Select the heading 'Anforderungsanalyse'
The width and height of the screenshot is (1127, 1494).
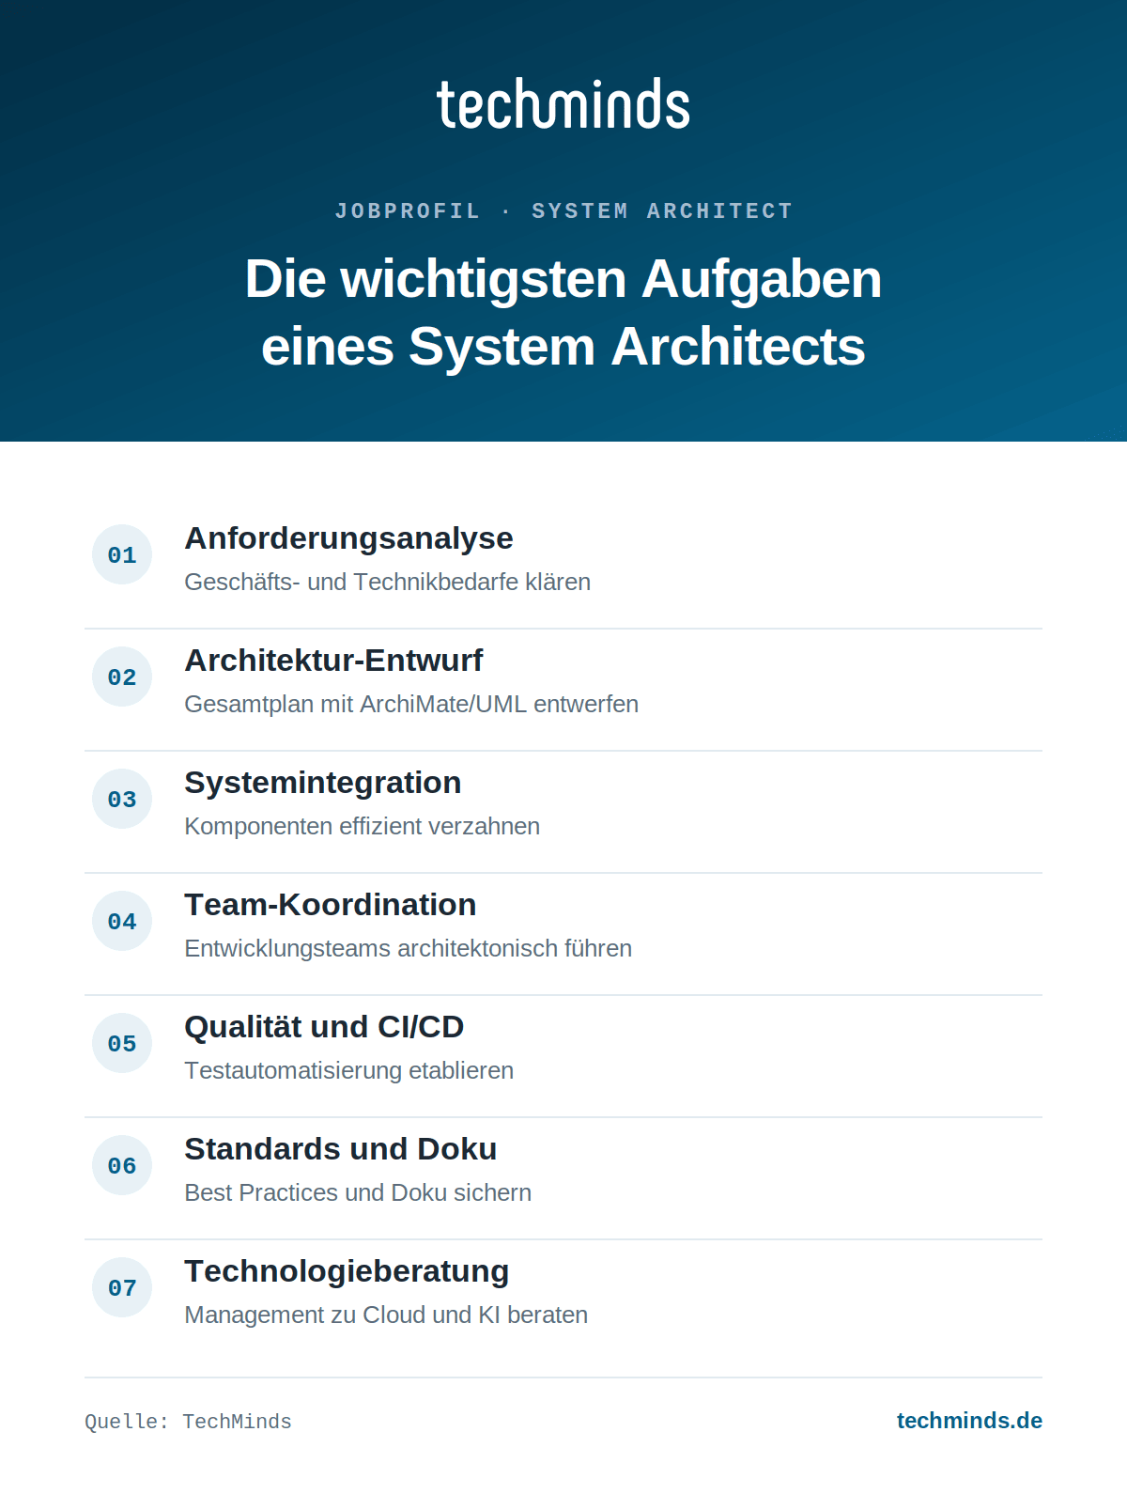[348, 538]
